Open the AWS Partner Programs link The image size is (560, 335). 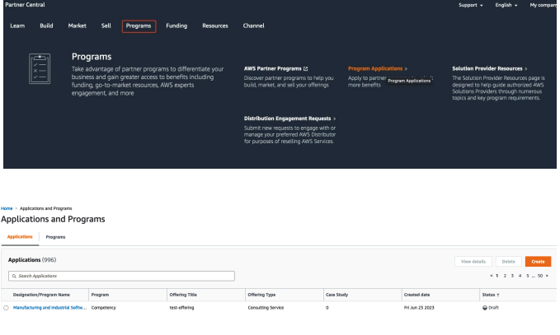272,68
